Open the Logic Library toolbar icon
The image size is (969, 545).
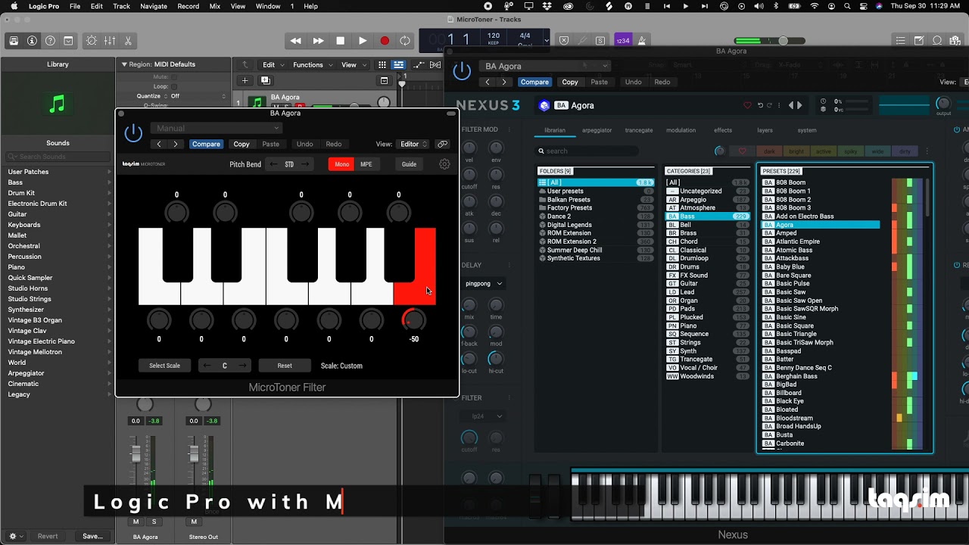(x=14, y=41)
